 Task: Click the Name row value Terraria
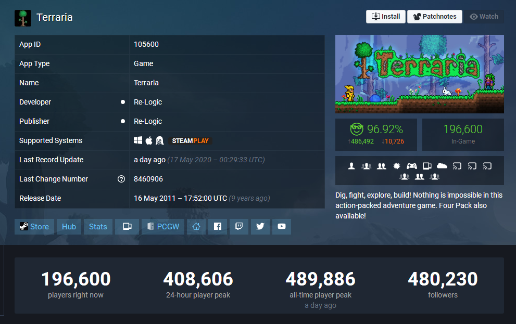[x=146, y=83]
